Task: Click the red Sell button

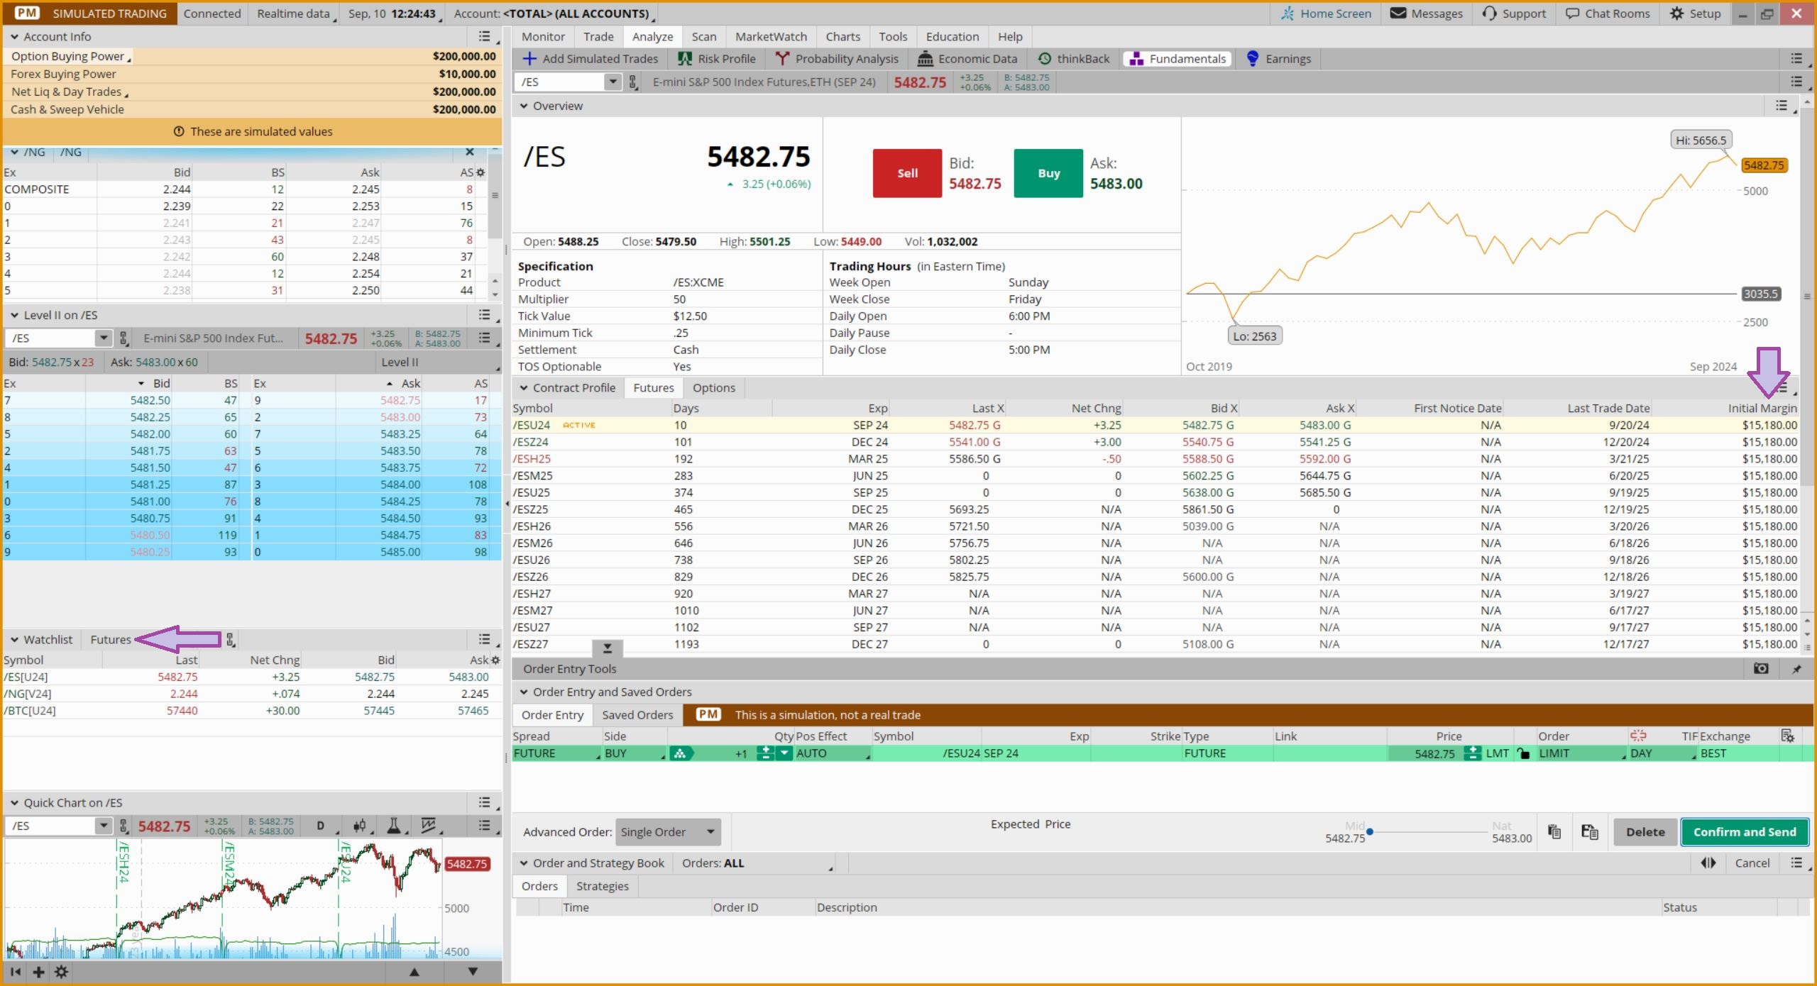Action: point(907,173)
